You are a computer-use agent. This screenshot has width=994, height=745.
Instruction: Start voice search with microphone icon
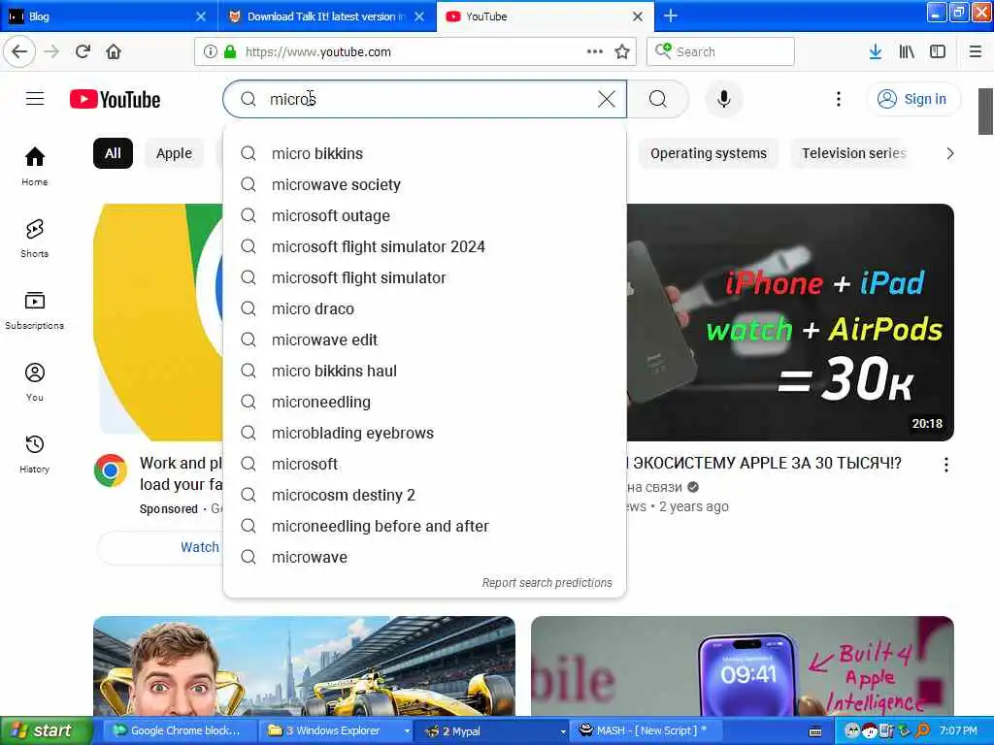(x=724, y=99)
